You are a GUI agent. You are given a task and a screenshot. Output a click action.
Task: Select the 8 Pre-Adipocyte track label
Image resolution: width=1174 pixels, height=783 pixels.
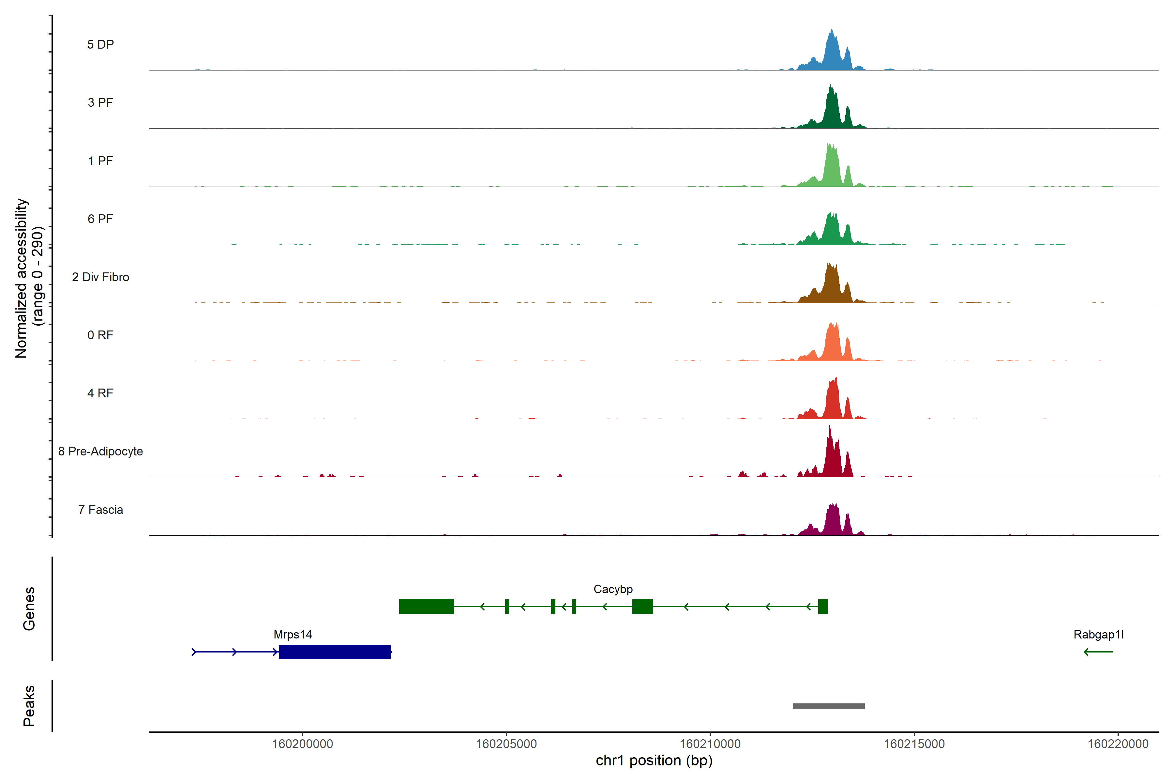point(100,451)
